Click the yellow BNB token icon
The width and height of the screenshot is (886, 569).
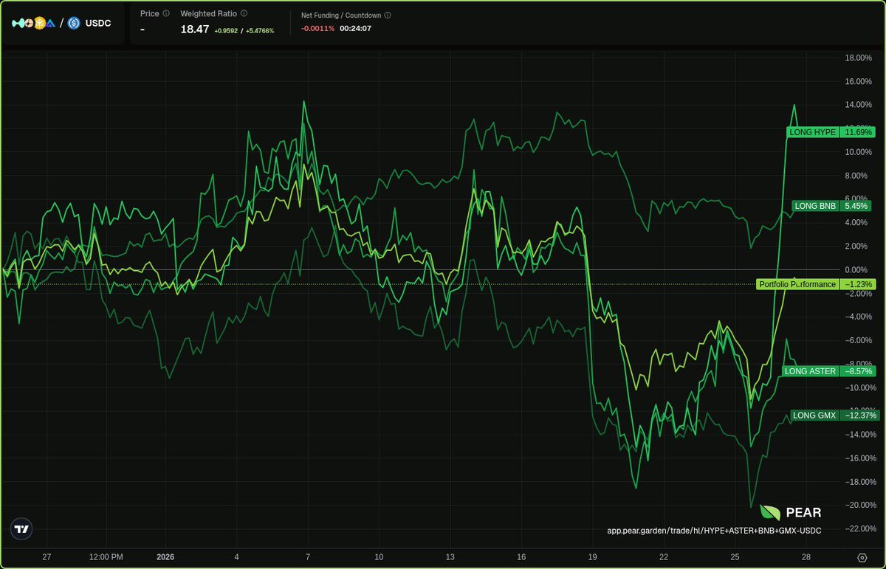(x=40, y=23)
